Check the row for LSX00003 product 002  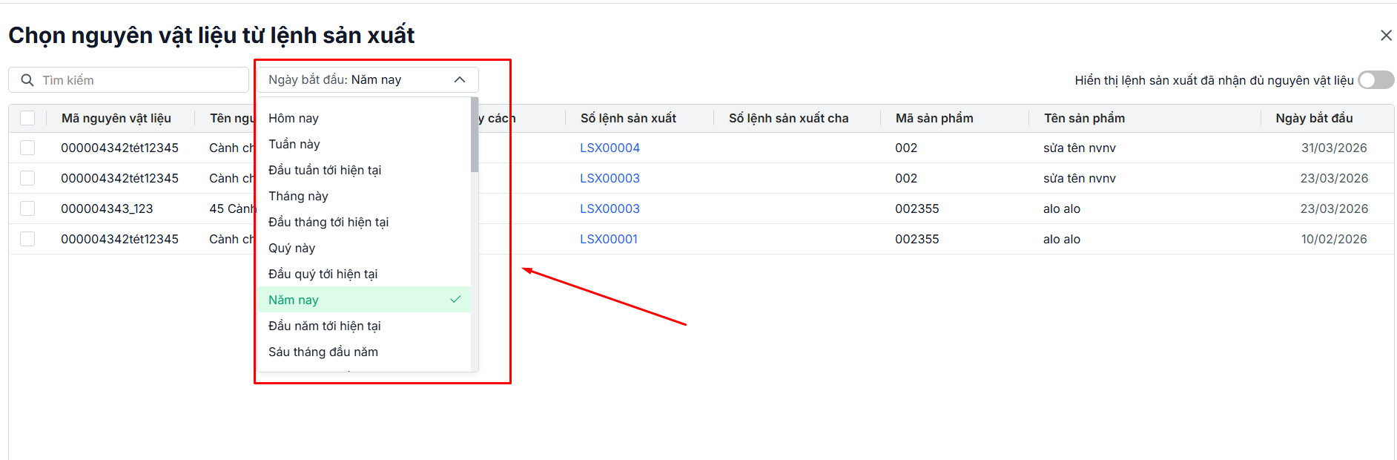(x=27, y=178)
